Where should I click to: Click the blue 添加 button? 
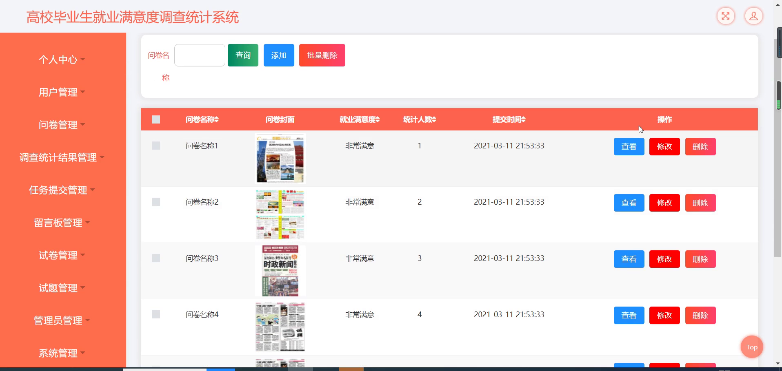pyautogui.click(x=279, y=55)
